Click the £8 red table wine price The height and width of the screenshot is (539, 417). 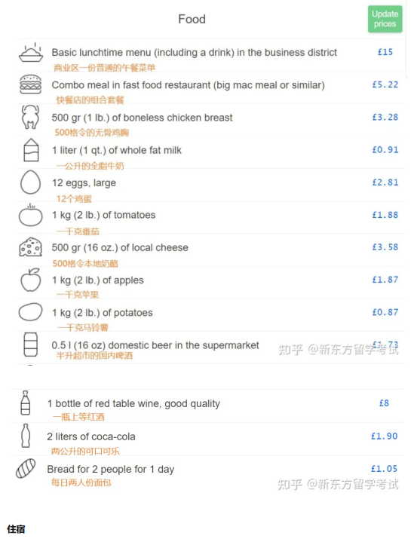pos(384,403)
